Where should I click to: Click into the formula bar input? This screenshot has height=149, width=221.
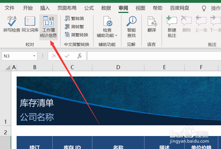154,56
